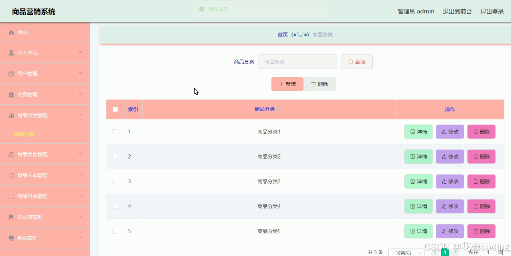Viewport: 511px width, 256px height.
Task: Open the 供应商管理 menu label
Action: (x=30, y=217)
